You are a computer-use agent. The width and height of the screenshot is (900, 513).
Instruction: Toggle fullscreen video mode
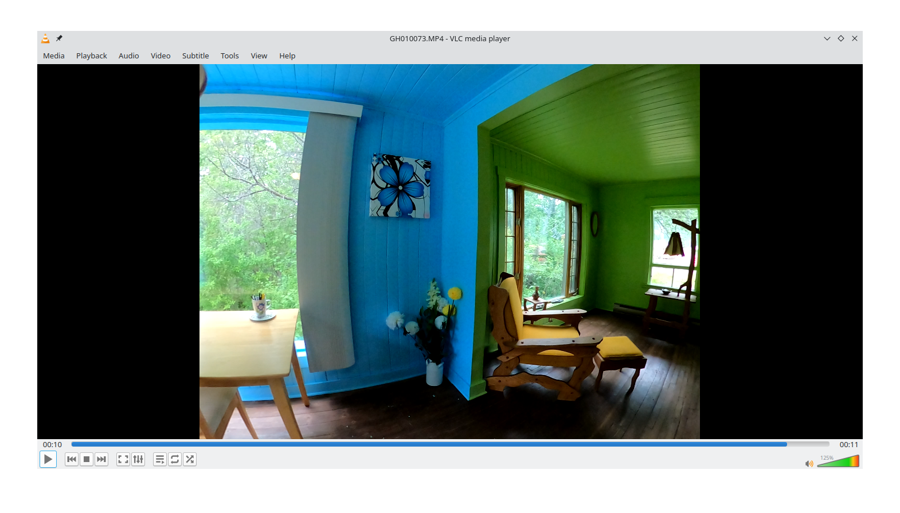pos(123,459)
